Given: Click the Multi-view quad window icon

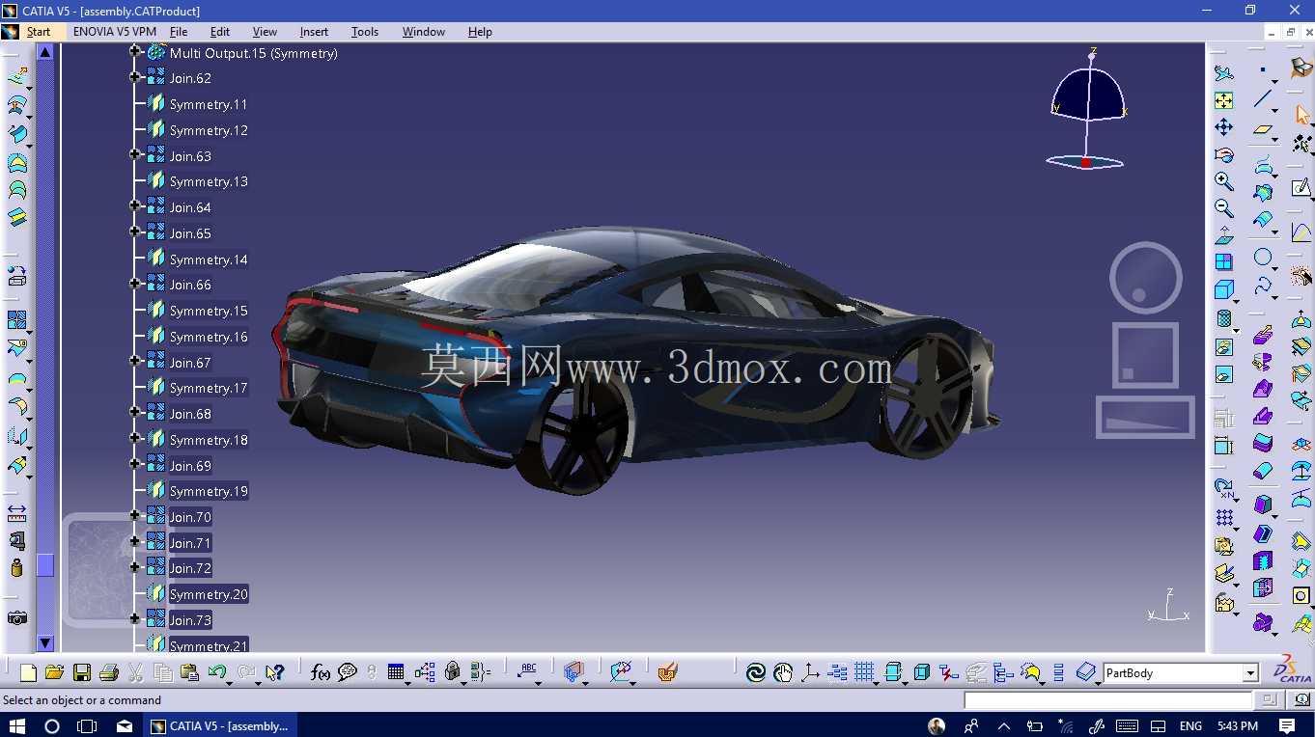Looking at the screenshot, I should coord(1224,262).
